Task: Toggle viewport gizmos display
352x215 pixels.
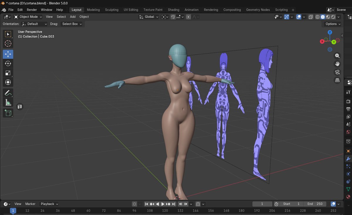Action: pyautogui.click(x=286, y=17)
